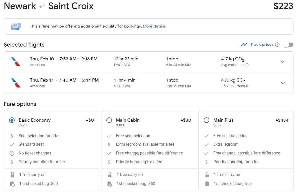Image resolution: width=296 pixels, height=194 pixels.
Task: Click the +7% emissions info icon
Action: click(248, 86)
